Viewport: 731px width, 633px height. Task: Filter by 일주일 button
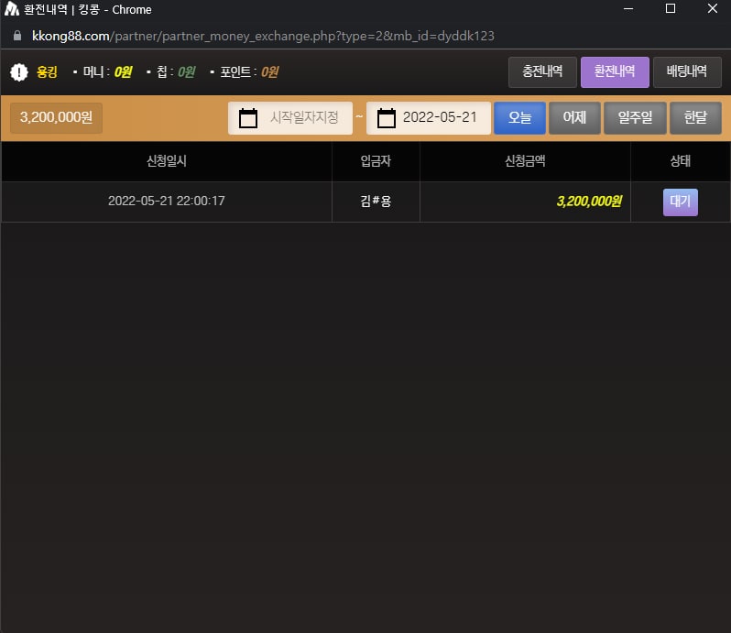click(635, 118)
